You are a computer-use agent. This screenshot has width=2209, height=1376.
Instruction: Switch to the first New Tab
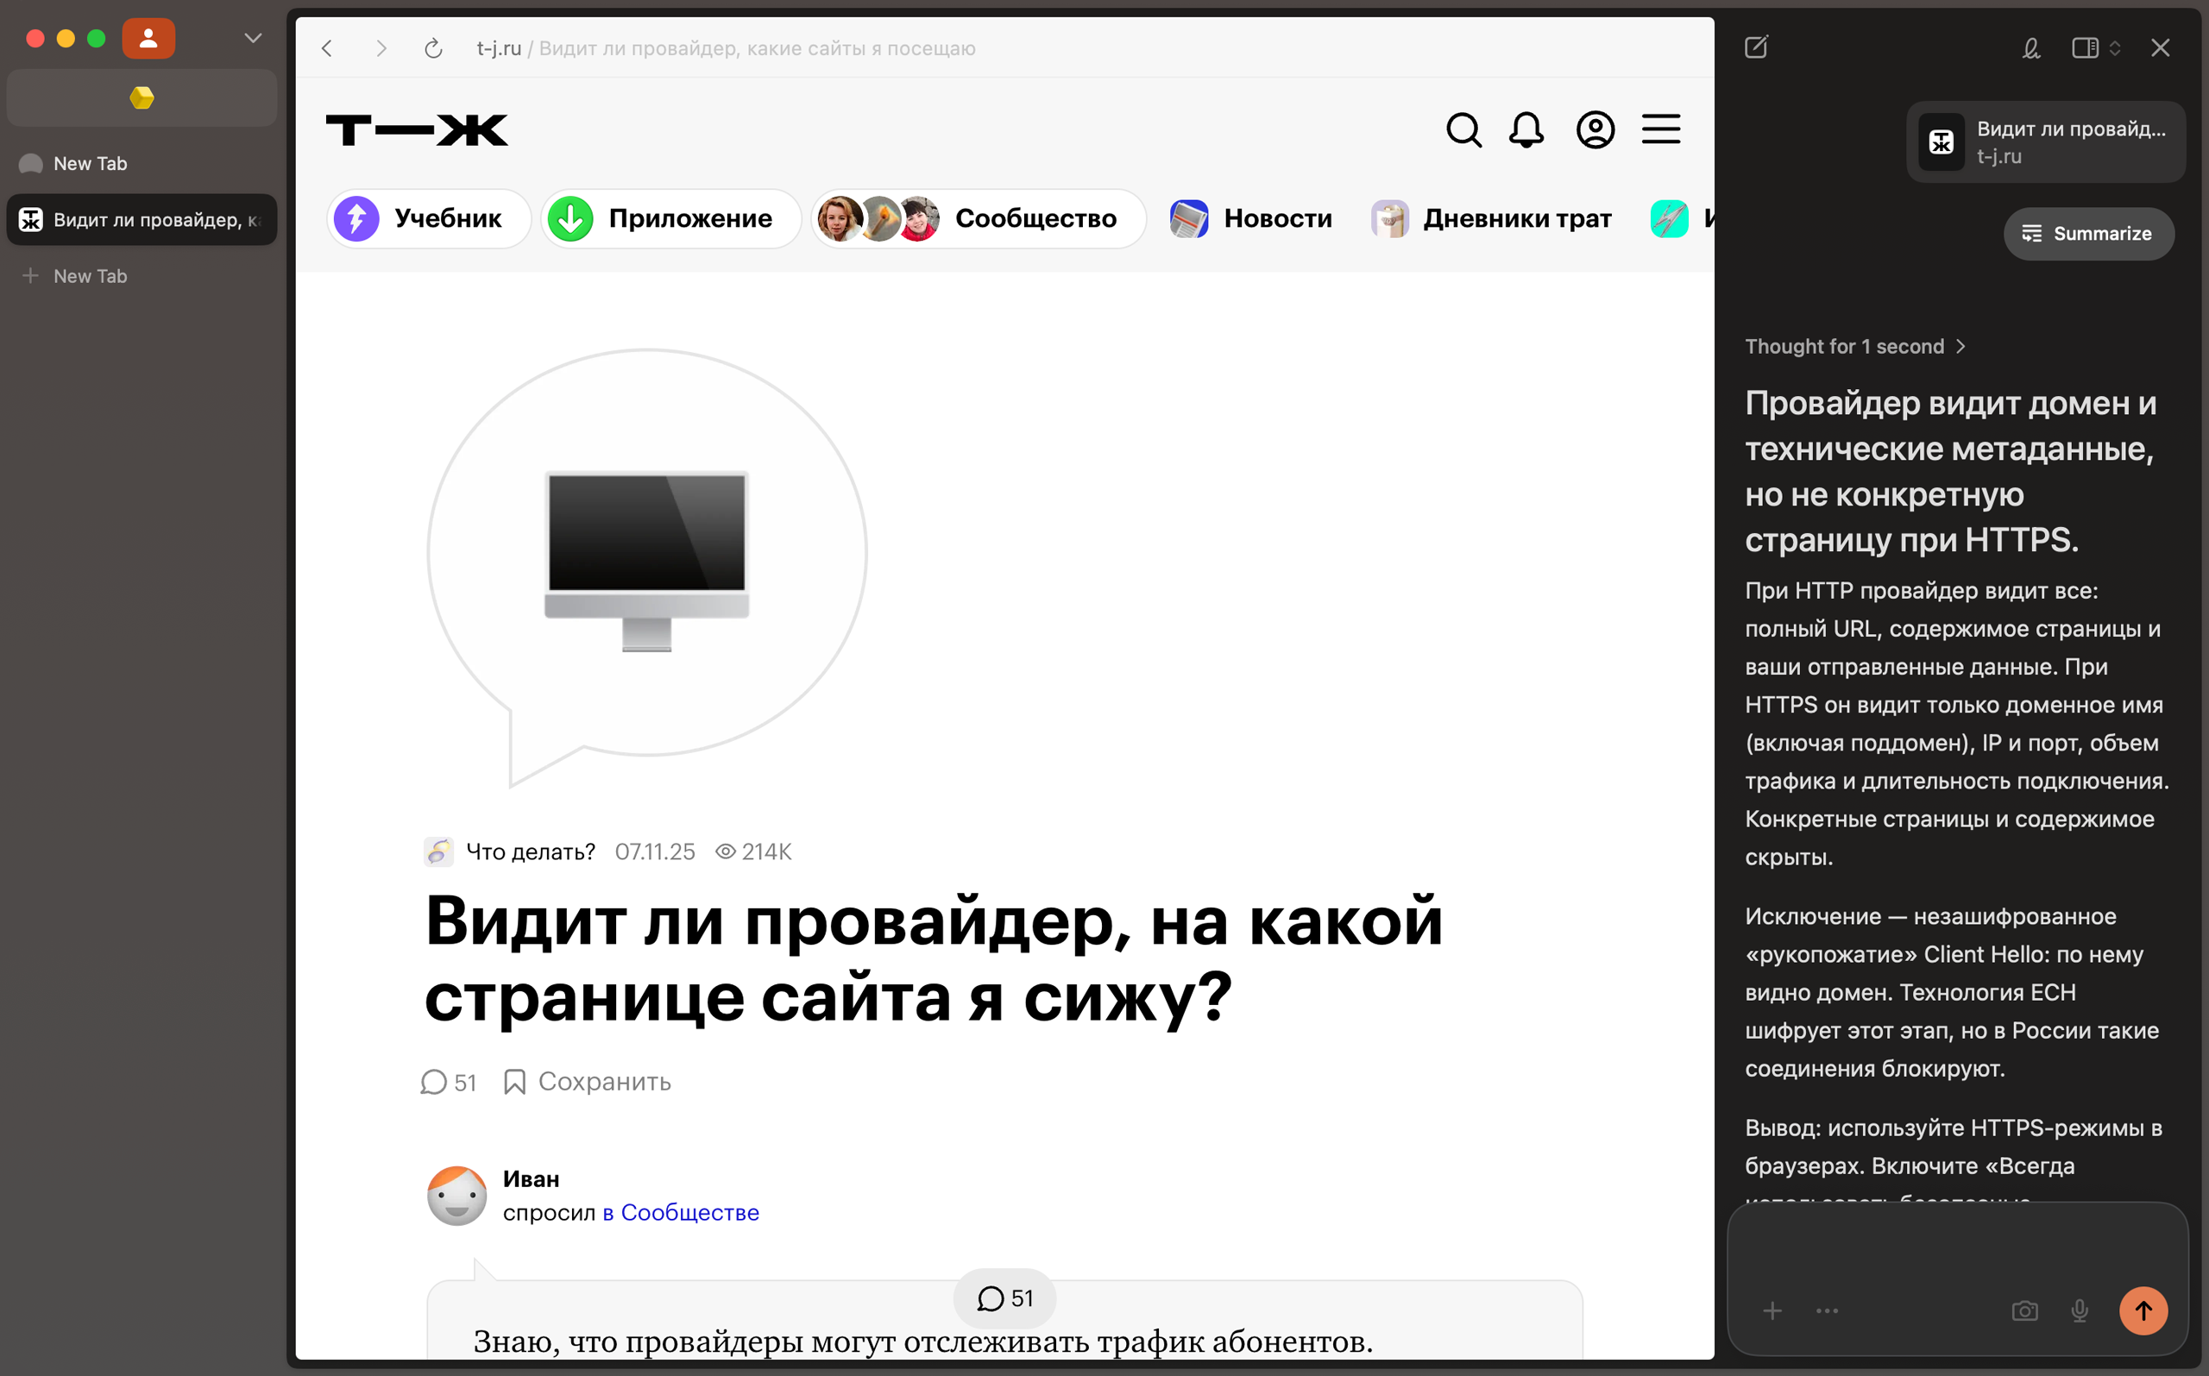(x=90, y=164)
